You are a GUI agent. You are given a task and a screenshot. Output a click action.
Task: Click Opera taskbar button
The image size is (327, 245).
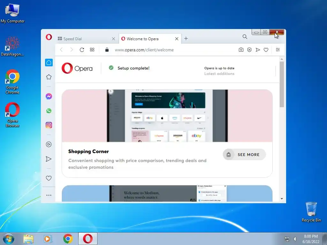coord(88,239)
